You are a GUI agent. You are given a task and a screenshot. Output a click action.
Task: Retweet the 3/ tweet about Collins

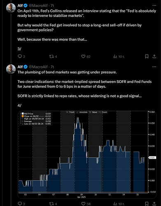[x=51, y=56]
